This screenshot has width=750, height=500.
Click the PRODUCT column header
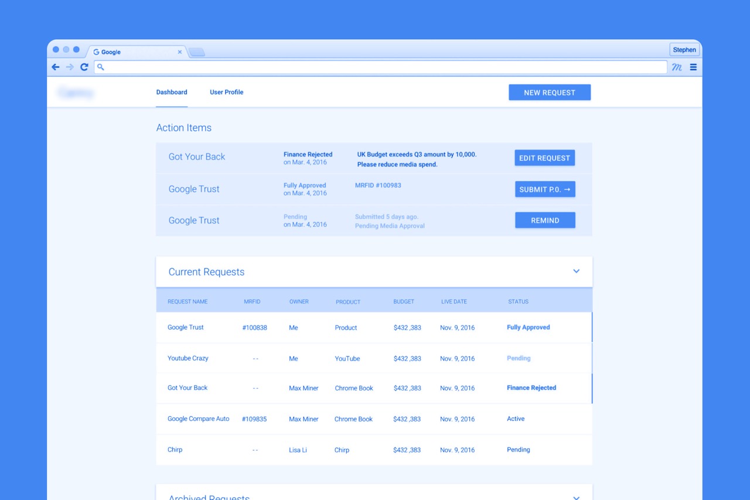click(x=348, y=302)
